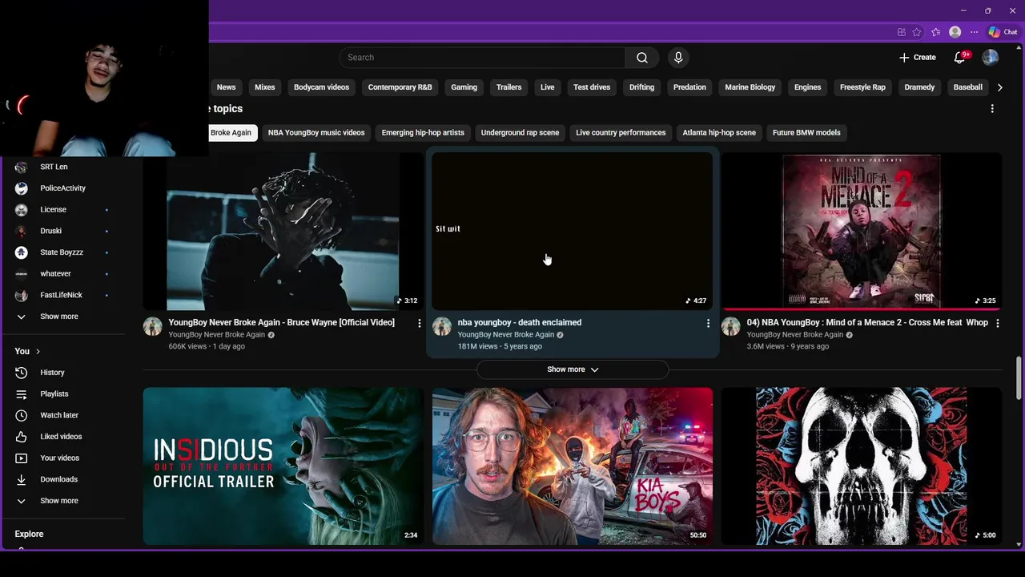Open FastLifeNick channel subscription
This screenshot has width=1025, height=577.
click(62, 295)
